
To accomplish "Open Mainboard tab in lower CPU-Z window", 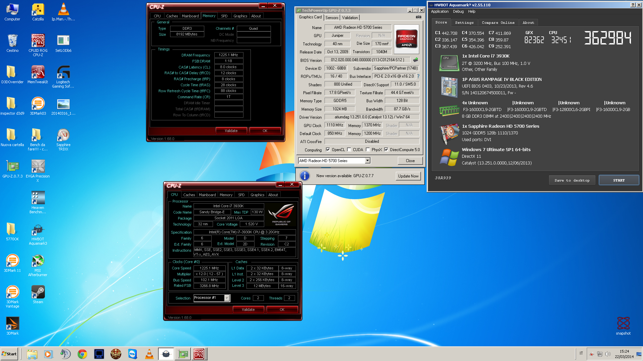I will pos(207,195).
